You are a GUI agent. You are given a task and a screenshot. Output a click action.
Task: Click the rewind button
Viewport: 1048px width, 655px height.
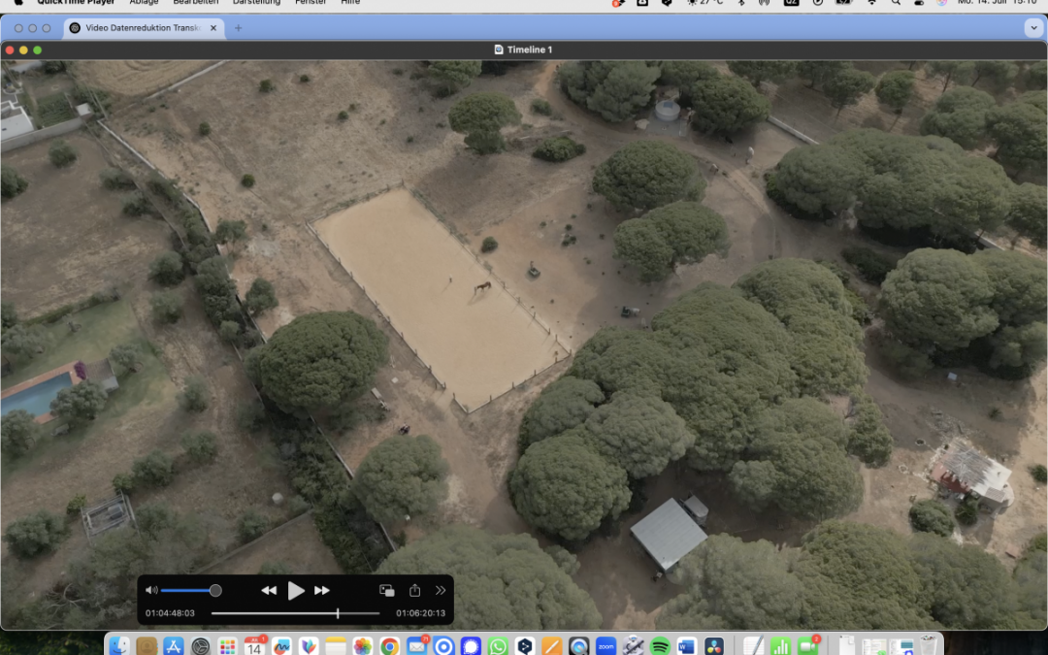tap(269, 590)
